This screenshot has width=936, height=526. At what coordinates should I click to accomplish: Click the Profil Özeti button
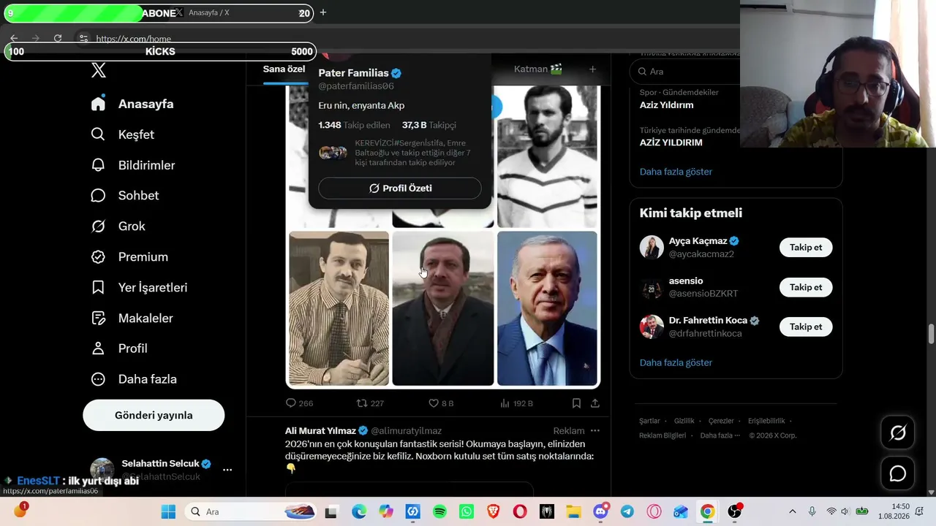(x=400, y=188)
